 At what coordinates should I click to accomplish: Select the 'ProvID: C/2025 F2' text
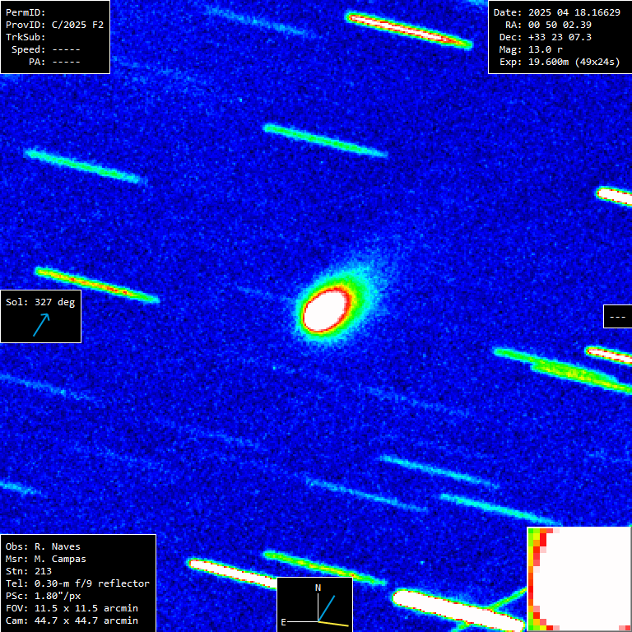54,25
